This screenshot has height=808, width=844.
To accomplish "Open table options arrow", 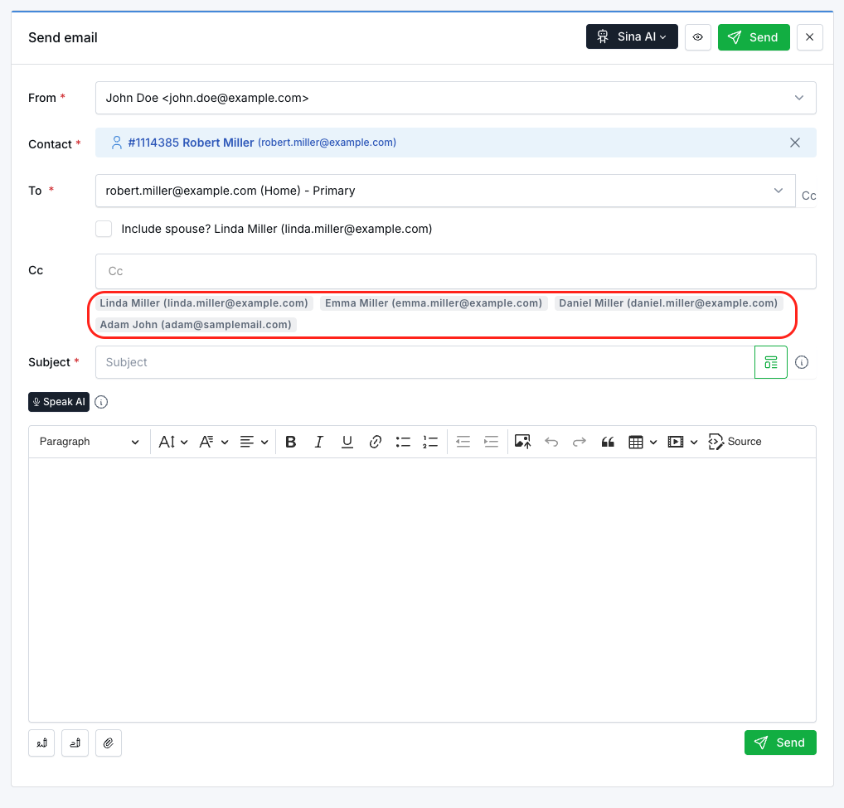I will tap(653, 443).
